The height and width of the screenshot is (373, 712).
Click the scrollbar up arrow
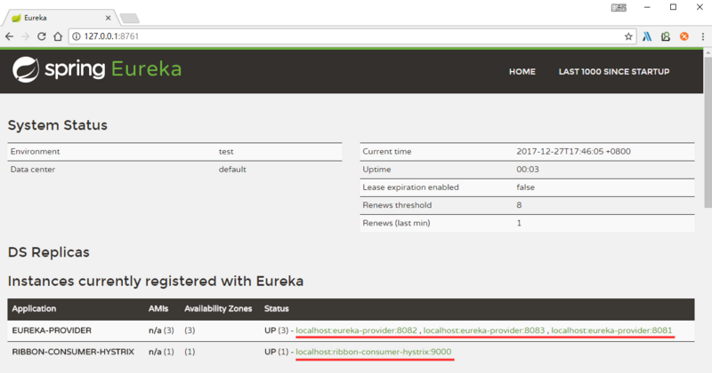pos(708,52)
